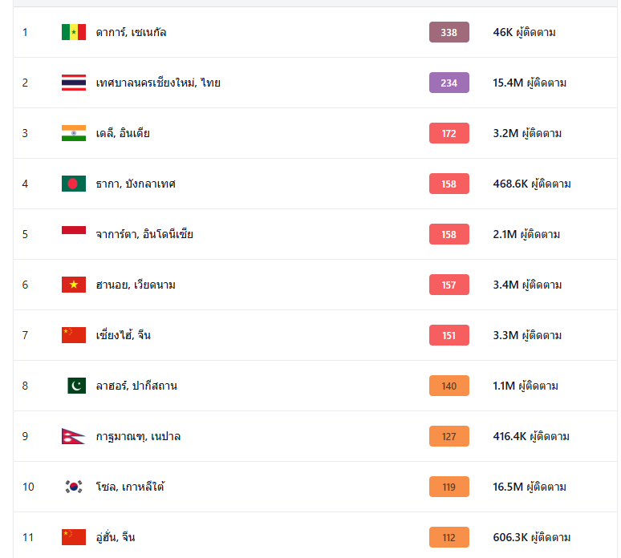Open the เดลี, อินเดีย city link
621x558 pixels.
122,133
